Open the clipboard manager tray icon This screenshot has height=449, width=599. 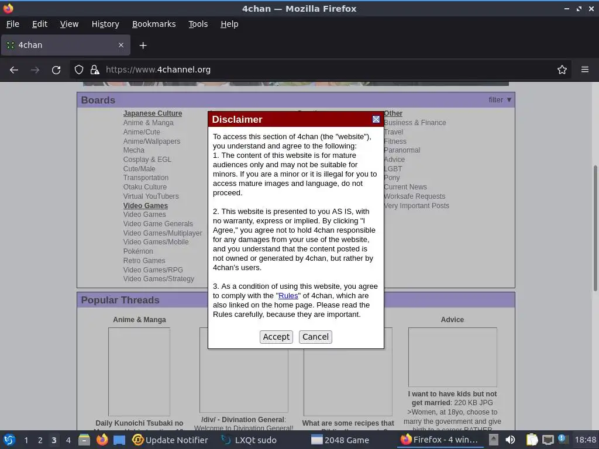click(532, 440)
